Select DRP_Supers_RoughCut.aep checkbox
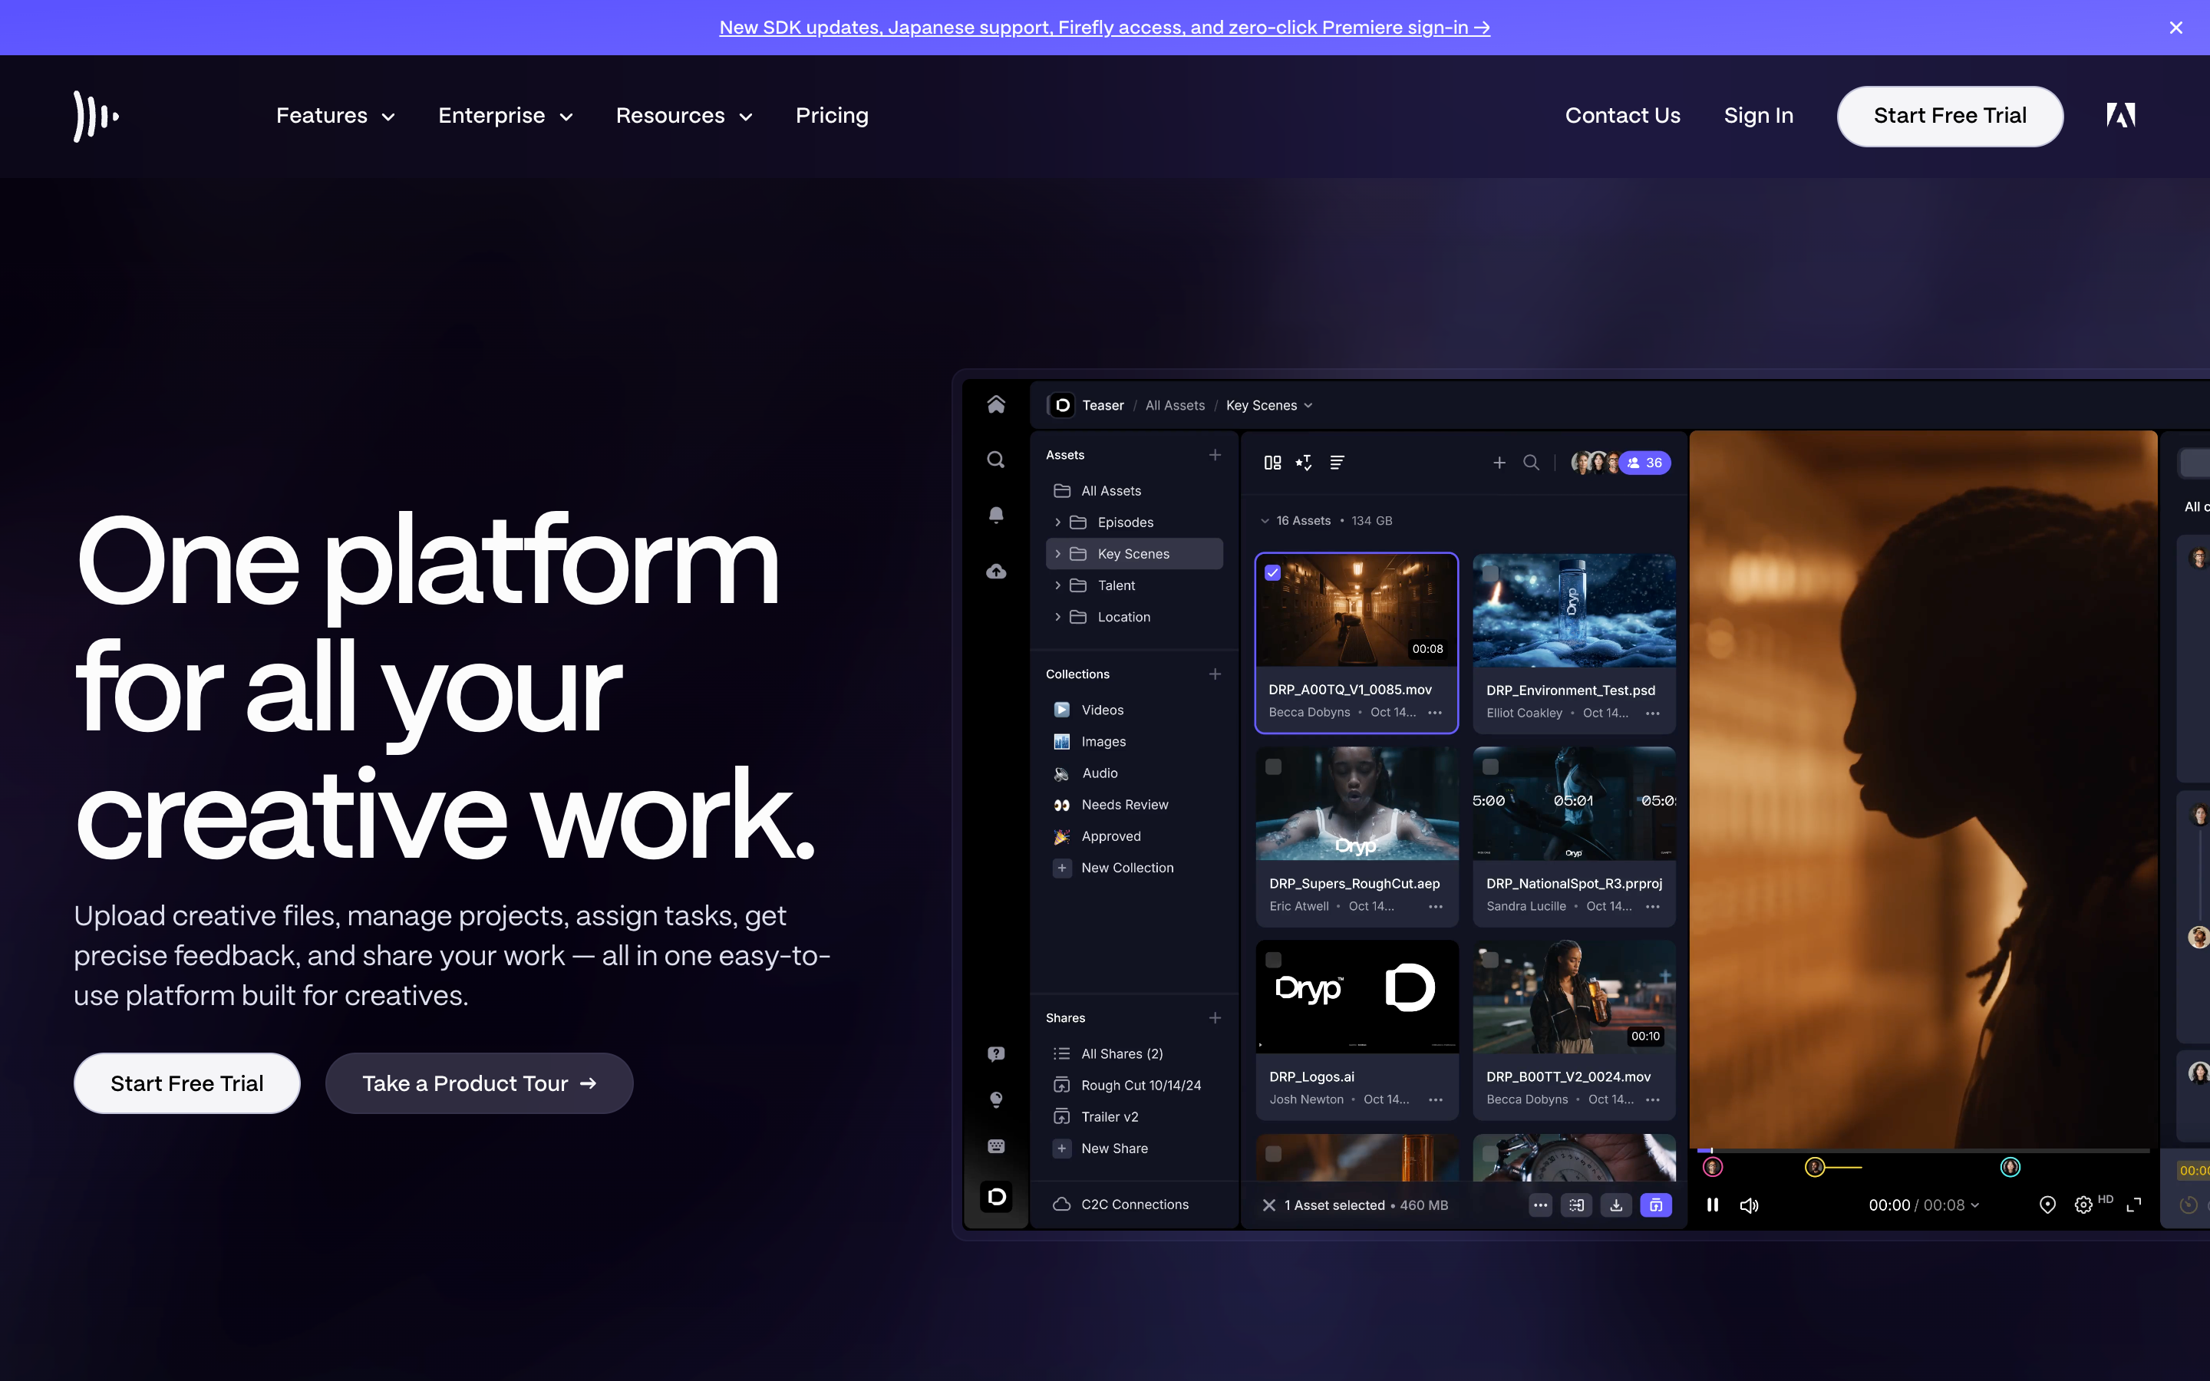The width and height of the screenshot is (2210, 1381). 1273,767
